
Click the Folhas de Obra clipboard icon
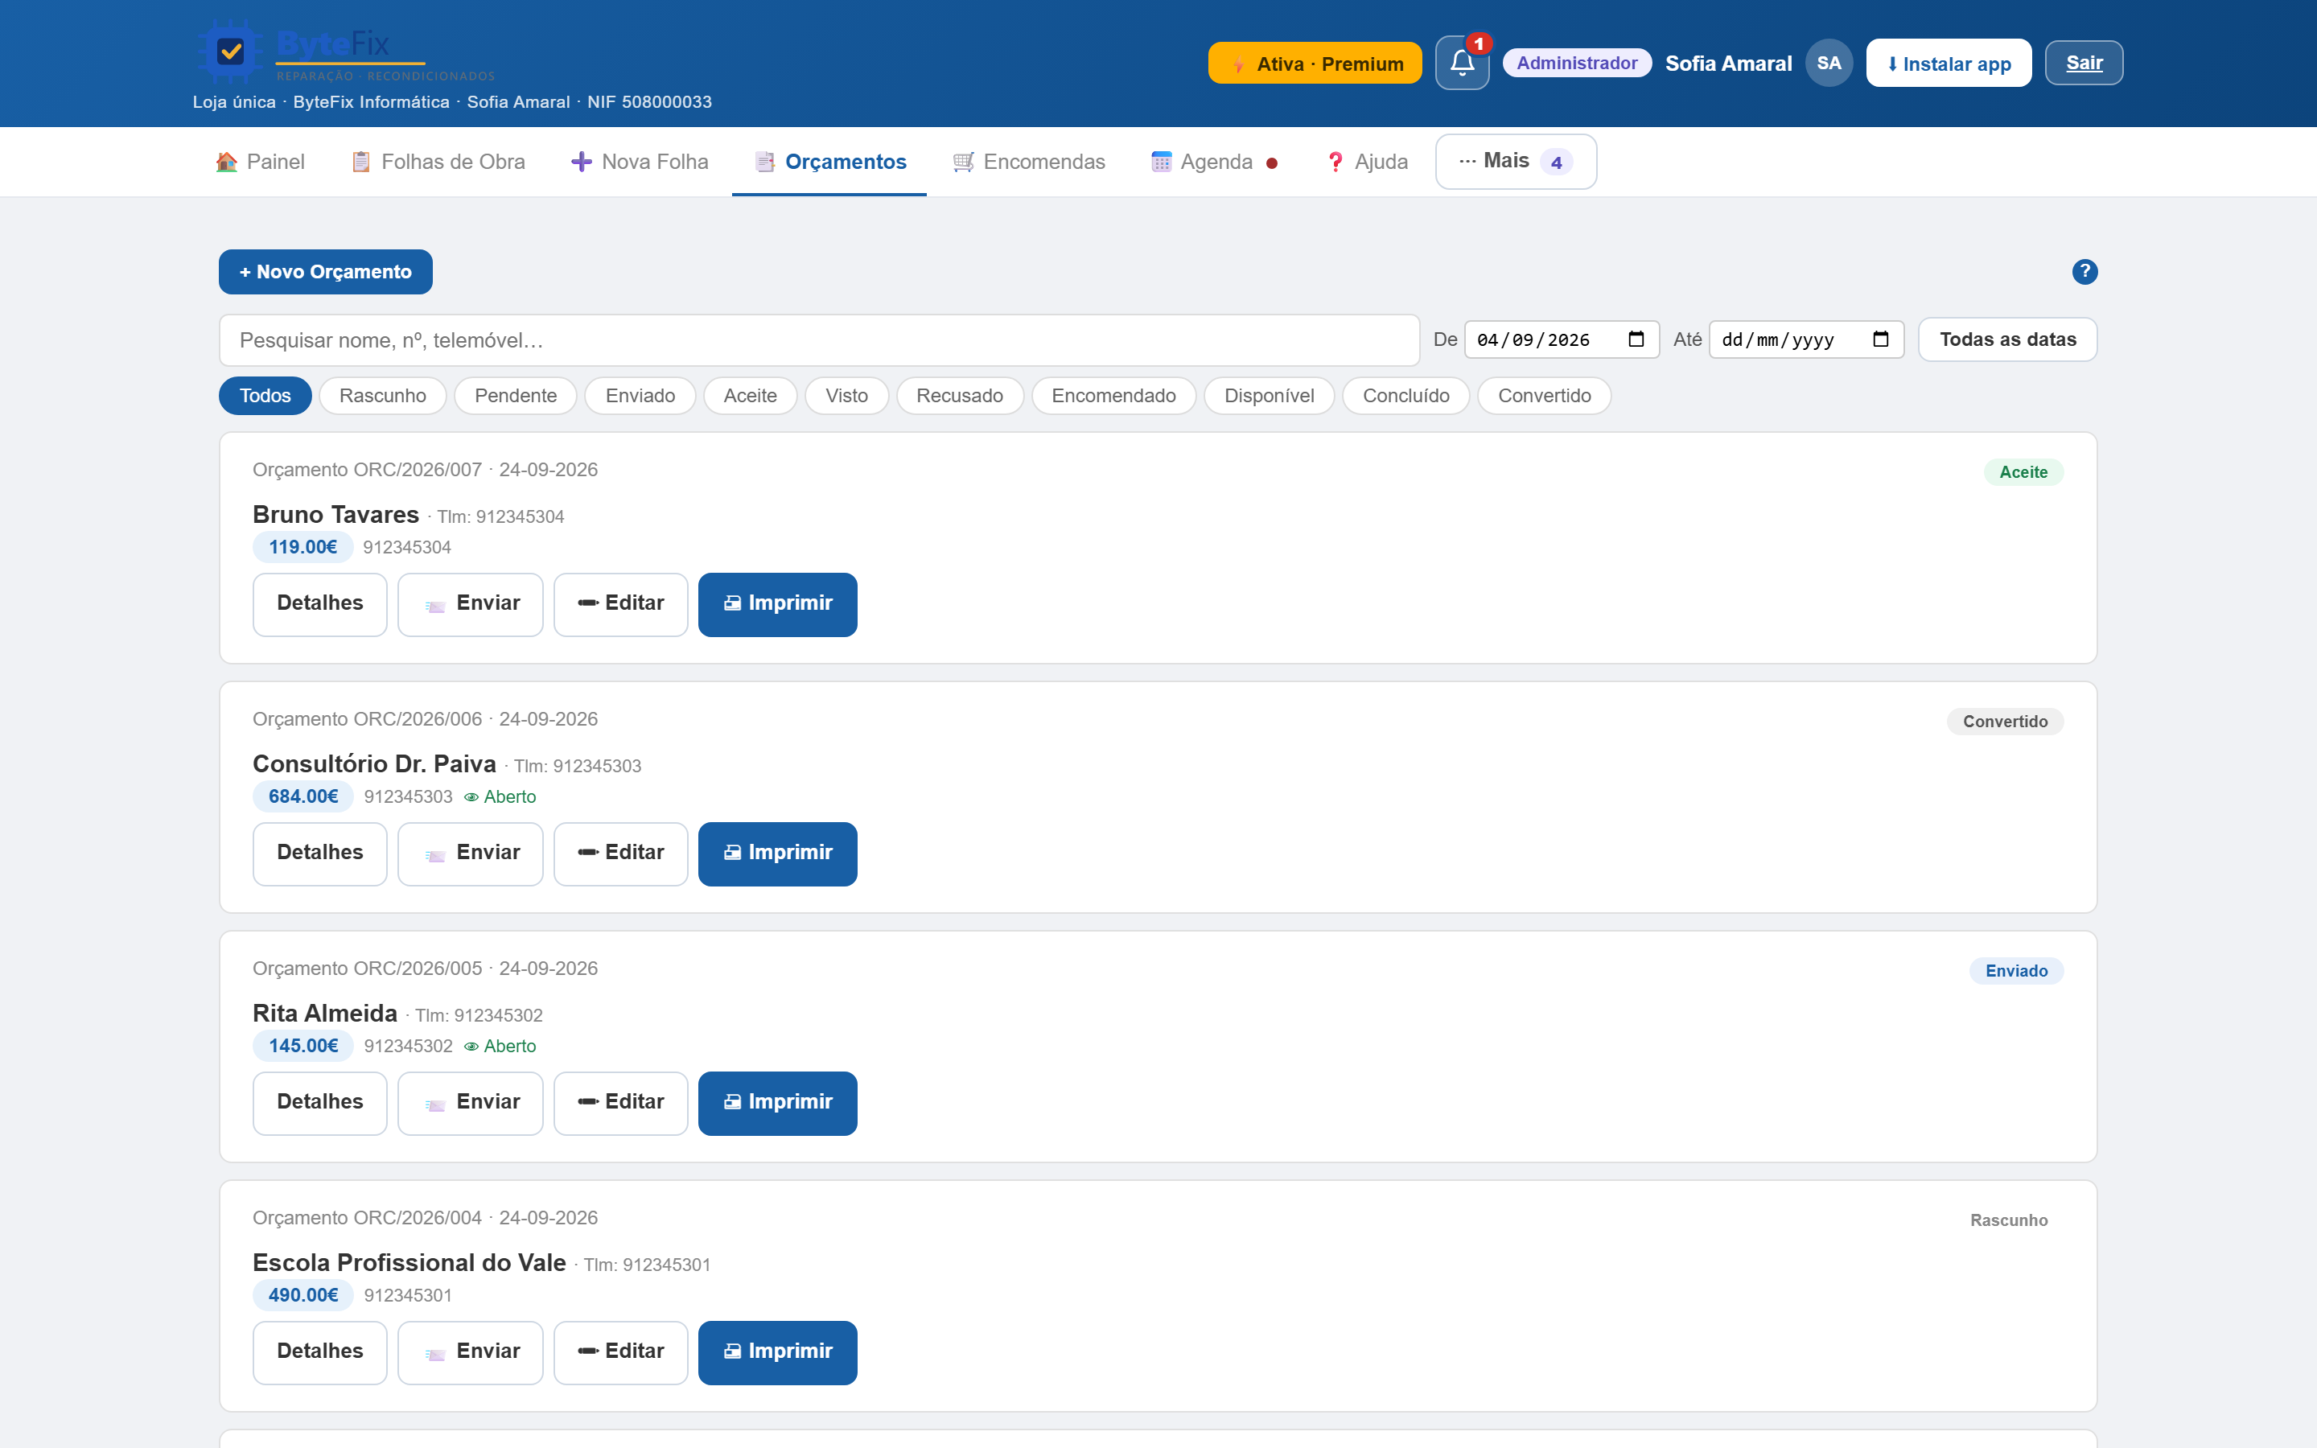361,162
